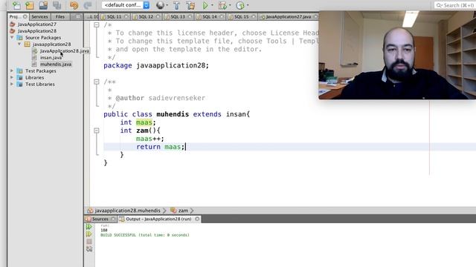Screen dimensions: 476x267
Task: Select the JavaApplication28 project node
Action: [x=36, y=31]
